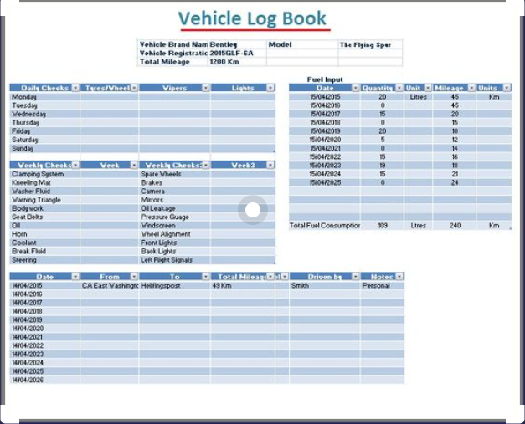Open the Fuel Input Date filter arrow
This screenshot has width=525, height=424.
[355, 88]
